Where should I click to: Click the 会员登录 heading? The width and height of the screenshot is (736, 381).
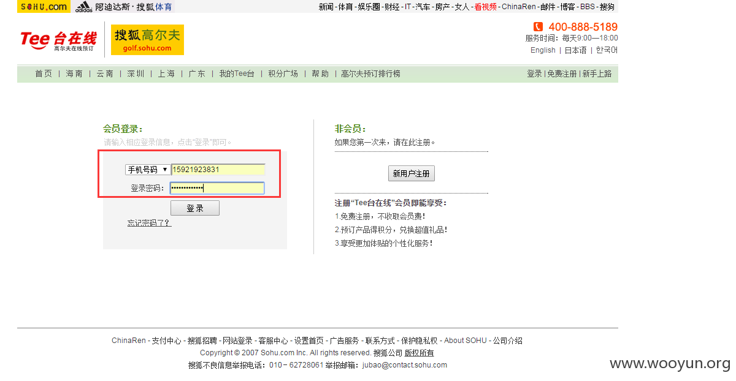122,129
